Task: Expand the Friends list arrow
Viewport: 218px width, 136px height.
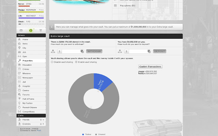Action: tap(43, 120)
